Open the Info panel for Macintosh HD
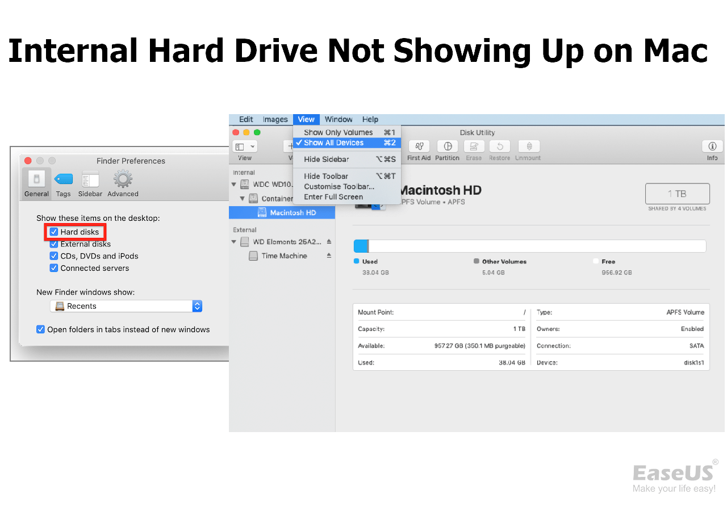Image resolution: width=727 pixels, height=511 pixels. [712, 149]
